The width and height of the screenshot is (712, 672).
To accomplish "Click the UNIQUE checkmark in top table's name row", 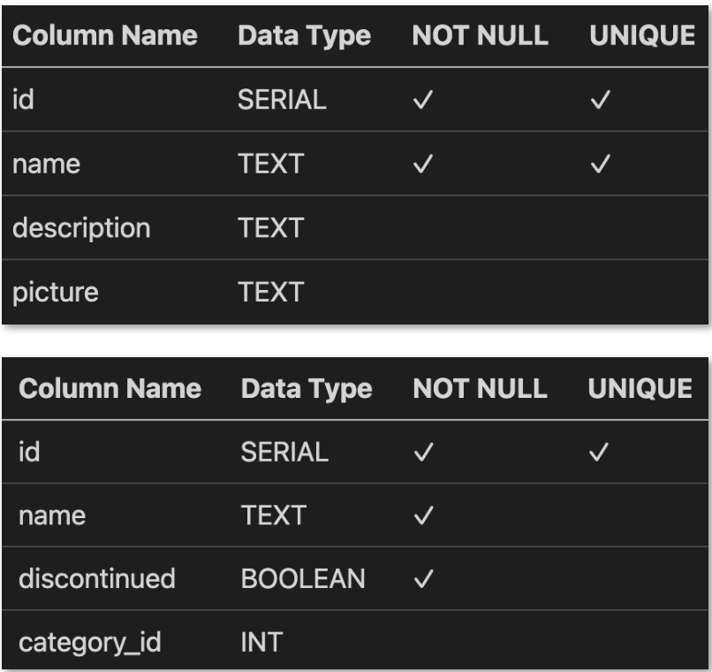I will pos(600,164).
